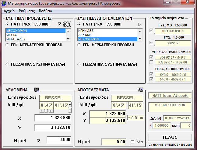Viewport: 197px width, 150px height.
Task: Select ΕΓΚ. ΜΕΡΚΑΤΟΡΙΚΗ ΠΡΟΒΟΛΗ in results system
Action: pos(79,45)
